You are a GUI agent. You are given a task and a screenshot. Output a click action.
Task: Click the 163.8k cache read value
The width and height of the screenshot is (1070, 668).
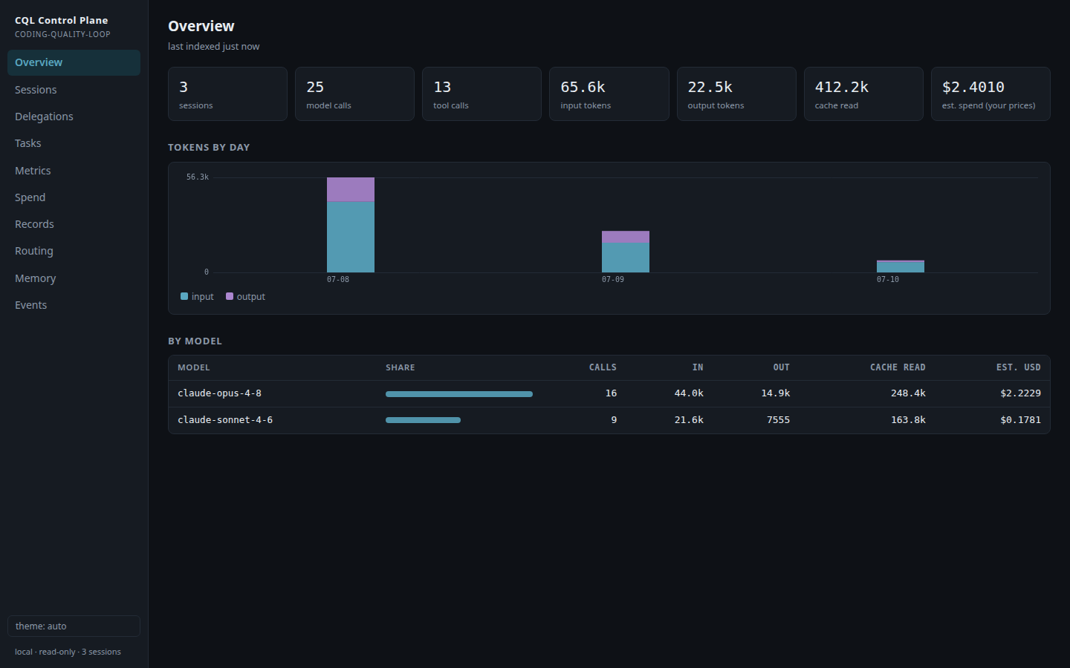coord(908,420)
